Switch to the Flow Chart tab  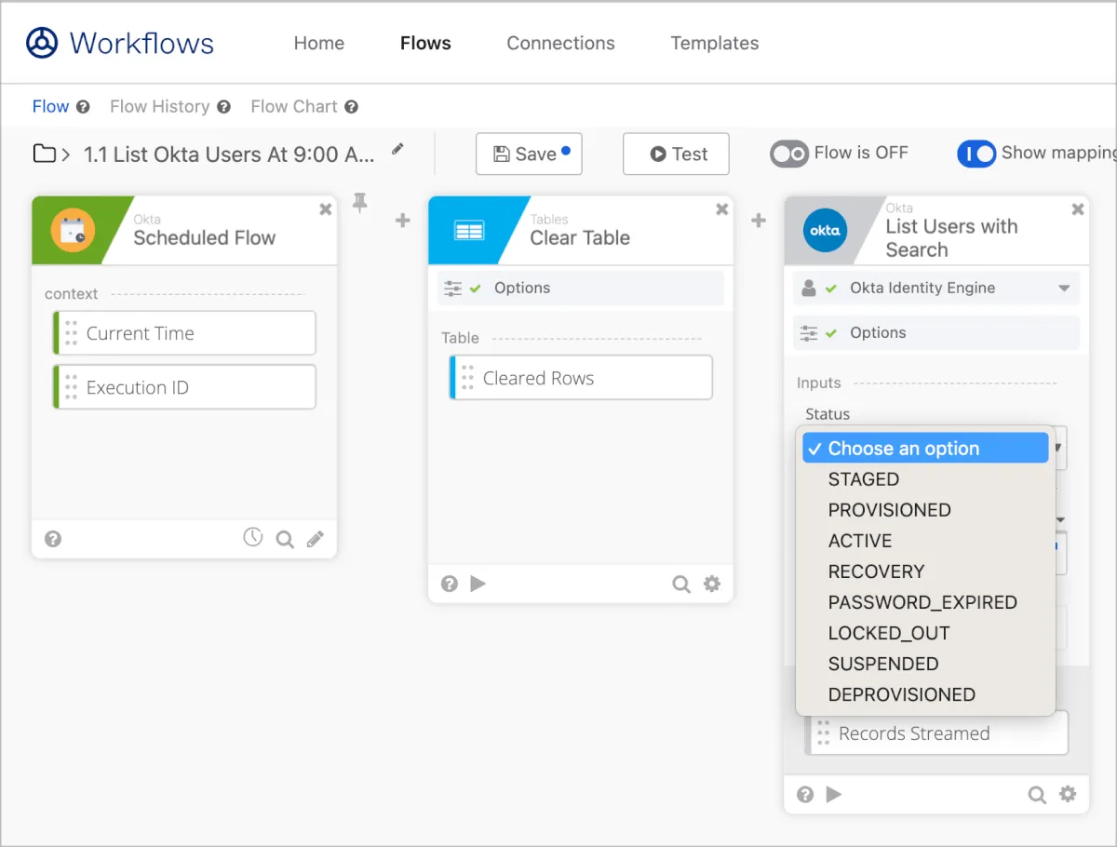click(x=294, y=106)
